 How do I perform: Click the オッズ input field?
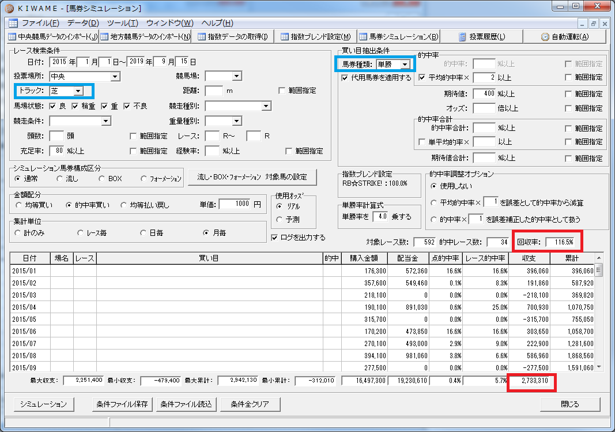[x=484, y=108]
